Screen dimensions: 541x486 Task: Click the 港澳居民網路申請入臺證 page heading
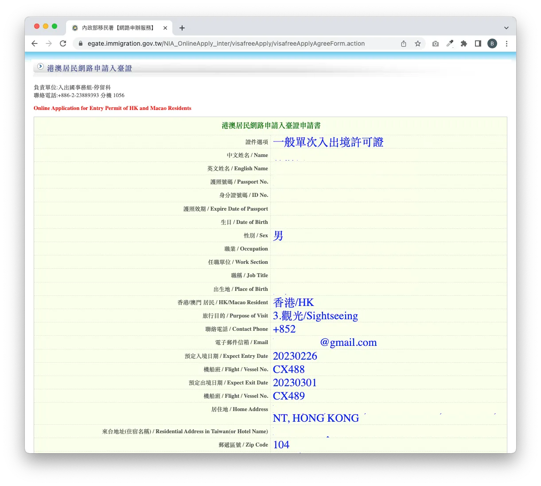tap(90, 68)
